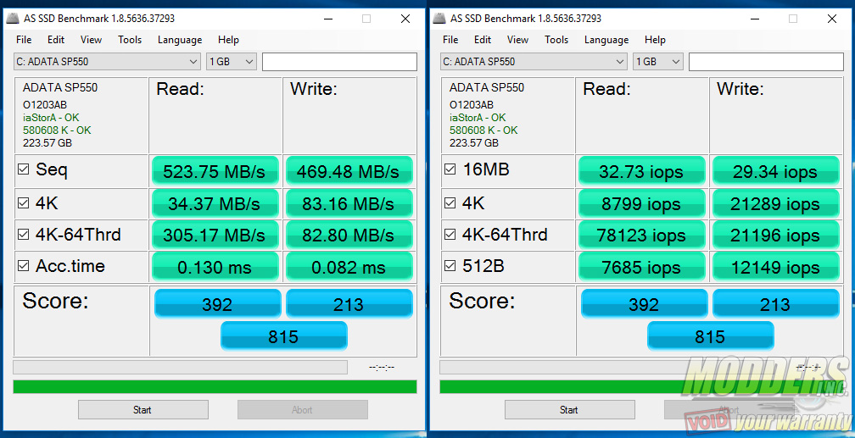Open Edit menu in right window
This screenshot has height=438, width=855.
[x=483, y=40]
